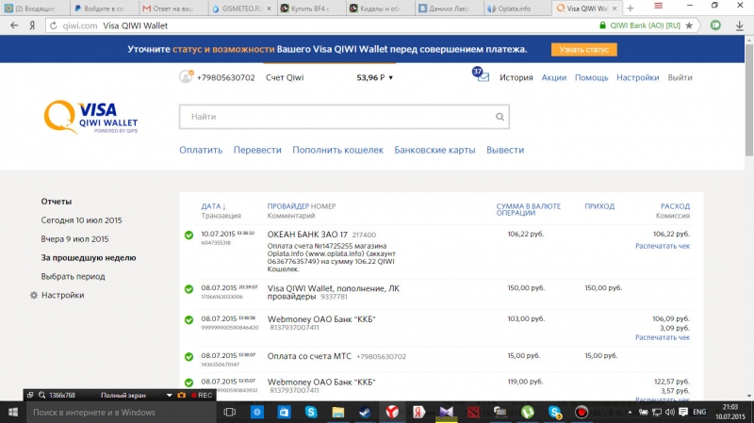Screen dimensions: 754x423
Task: Open История link in header
Action: pos(516,77)
